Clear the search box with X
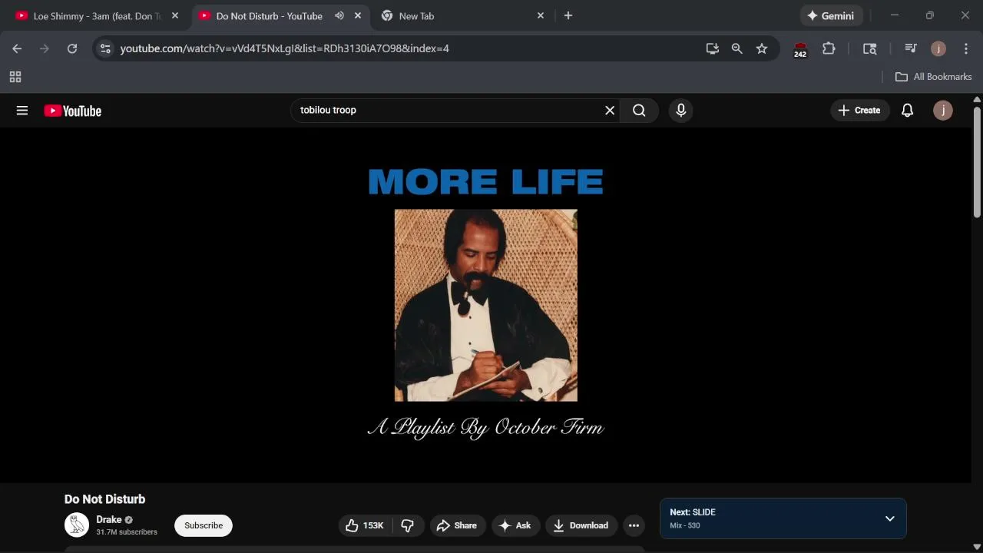 [x=610, y=111]
